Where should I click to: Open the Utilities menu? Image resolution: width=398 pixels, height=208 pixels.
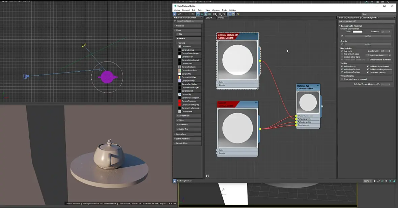click(x=232, y=10)
